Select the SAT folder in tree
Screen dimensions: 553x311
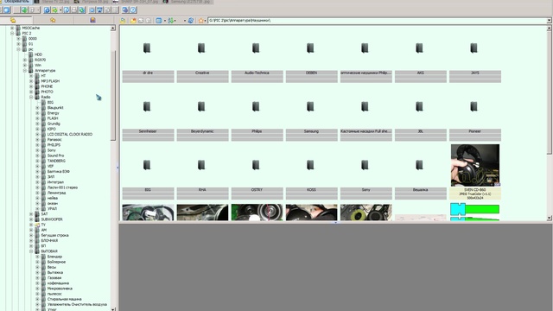tap(44, 214)
